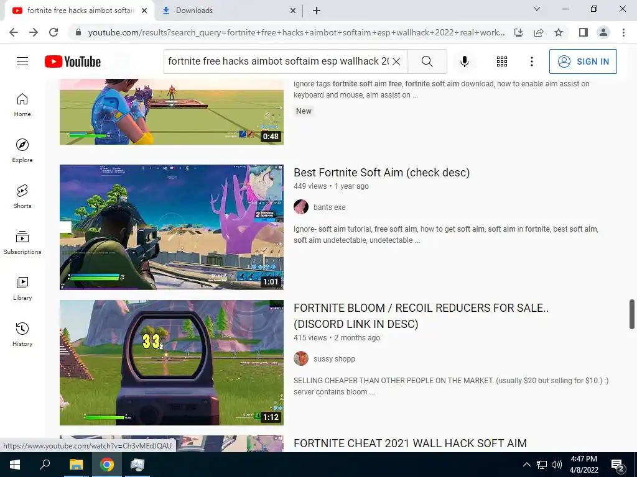Go back with the browser back arrow
Screen dimensions: 637x477
coord(14,32)
